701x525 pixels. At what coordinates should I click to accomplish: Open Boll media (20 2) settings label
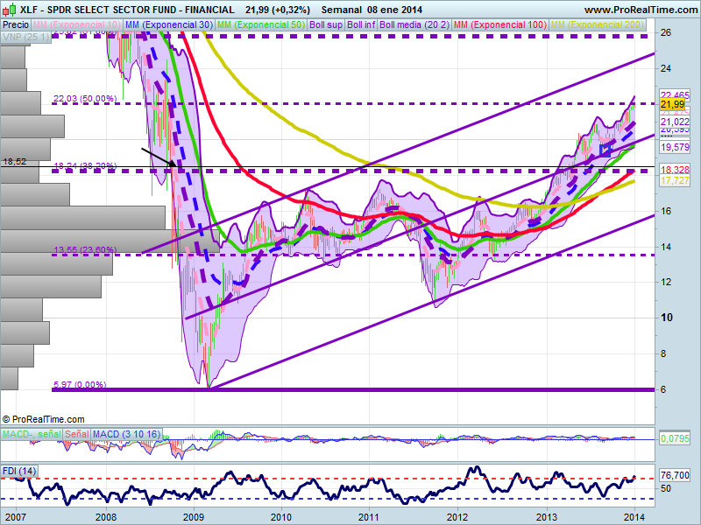(x=414, y=25)
